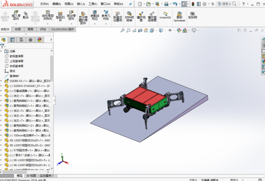The image size is (265, 181).
Task: Open the 文件 (File) menu
Action: click(44, 4)
